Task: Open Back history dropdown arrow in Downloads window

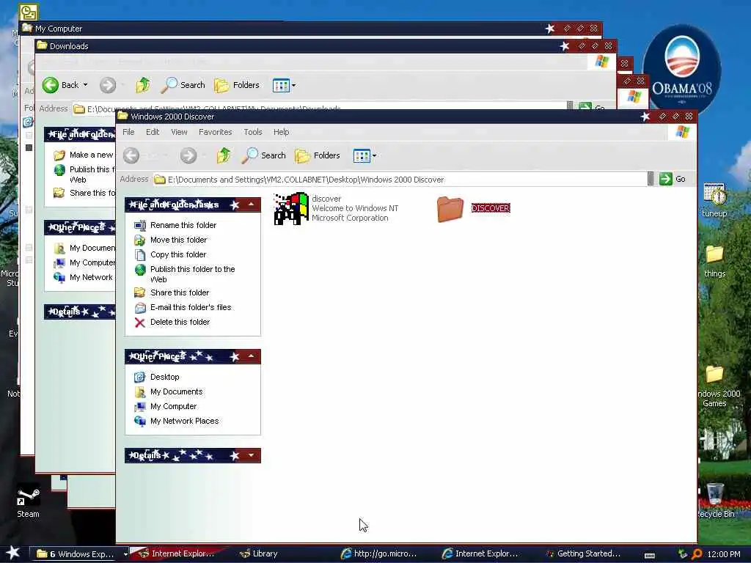Action: click(86, 85)
